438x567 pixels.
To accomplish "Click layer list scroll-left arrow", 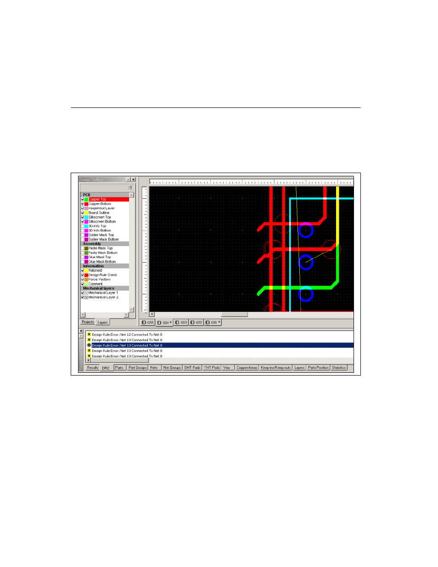I will [83, 315].
